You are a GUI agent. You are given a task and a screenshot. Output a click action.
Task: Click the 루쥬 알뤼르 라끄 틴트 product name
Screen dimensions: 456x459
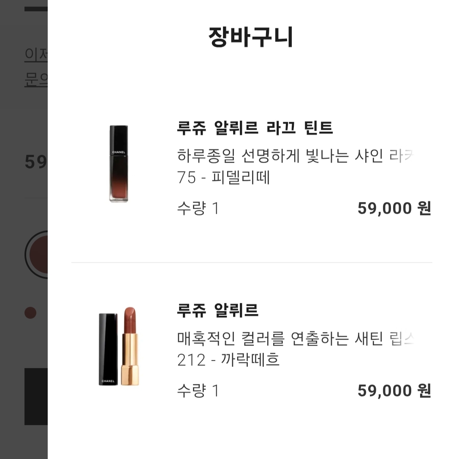click(255, 128)
